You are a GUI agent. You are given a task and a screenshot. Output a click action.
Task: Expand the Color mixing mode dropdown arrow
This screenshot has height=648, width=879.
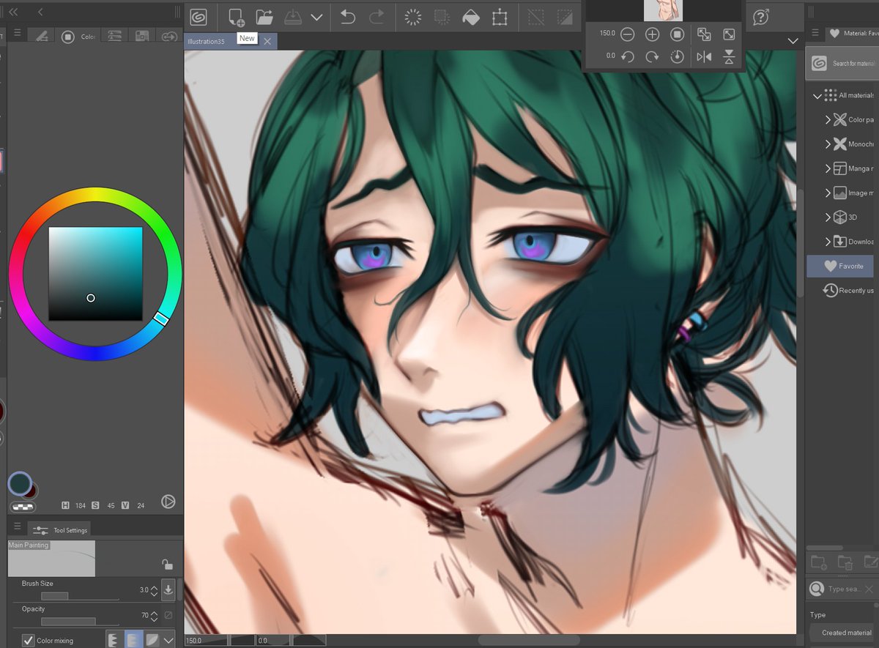(x=168, y=640)
